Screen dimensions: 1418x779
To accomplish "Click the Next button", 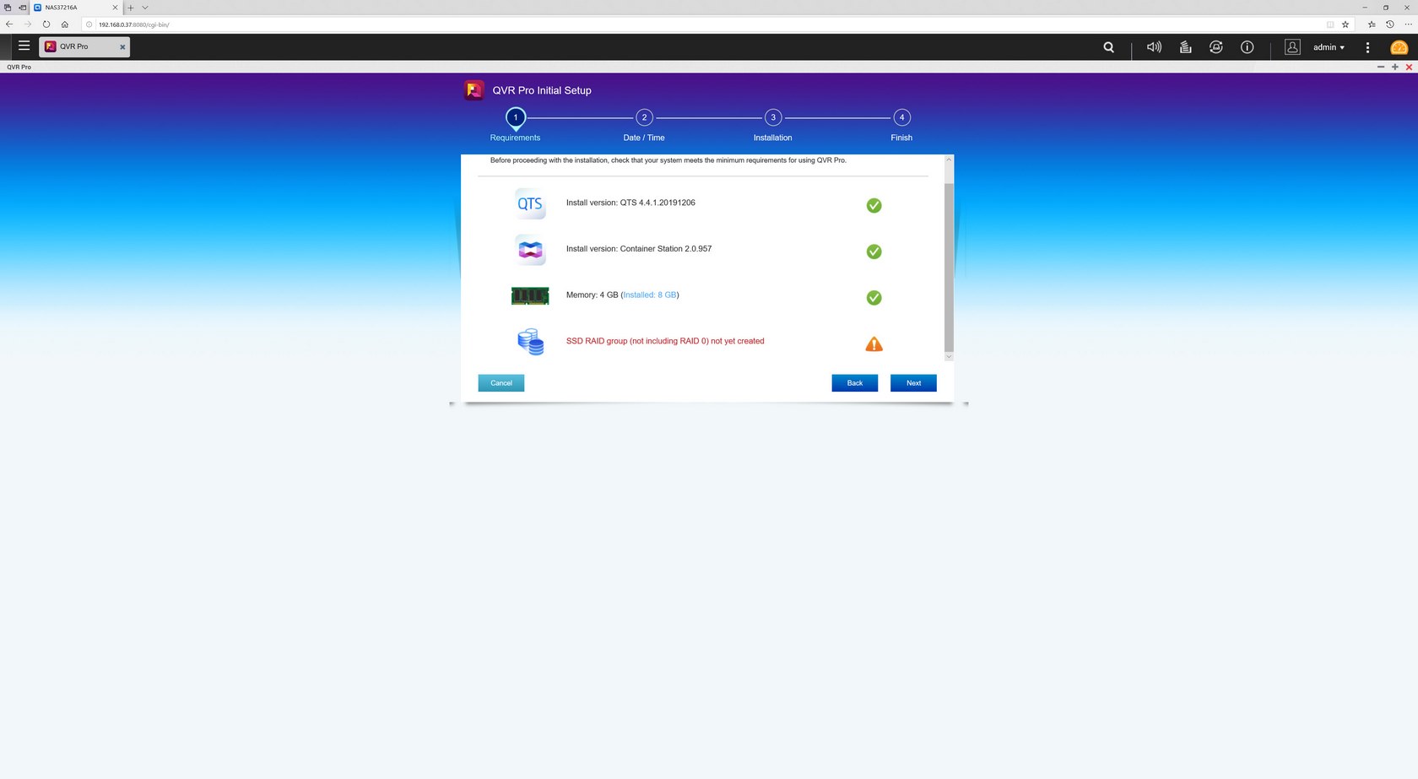I will (x=913, y=383).
